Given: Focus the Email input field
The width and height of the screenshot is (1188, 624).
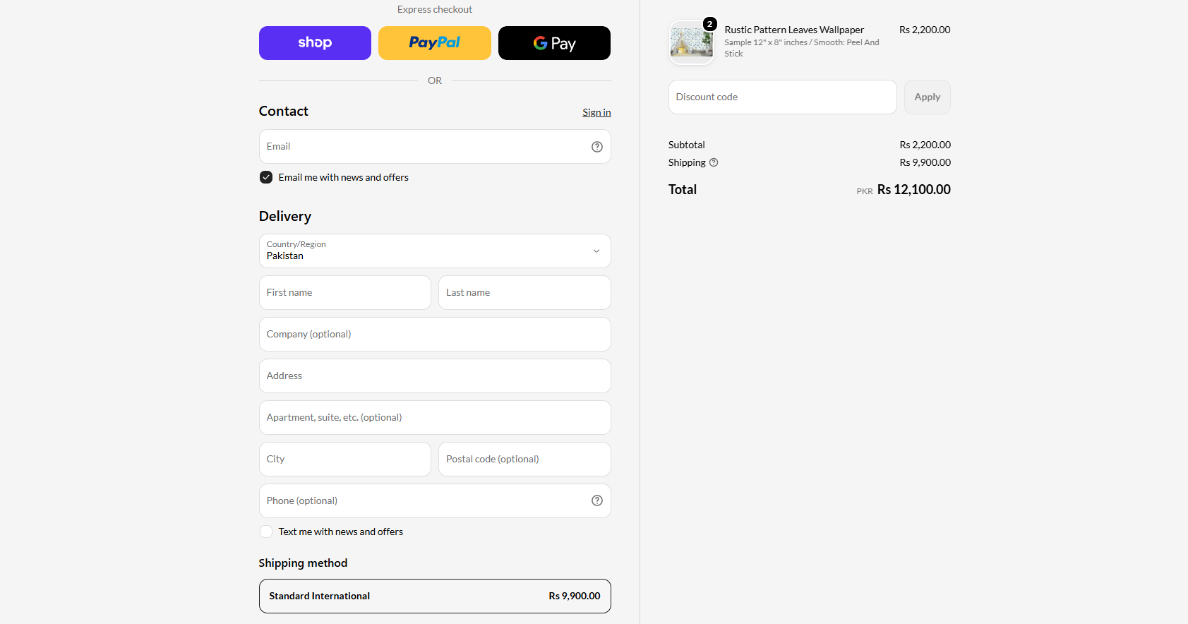Looking at the screenshot, I should coord(435,147).
